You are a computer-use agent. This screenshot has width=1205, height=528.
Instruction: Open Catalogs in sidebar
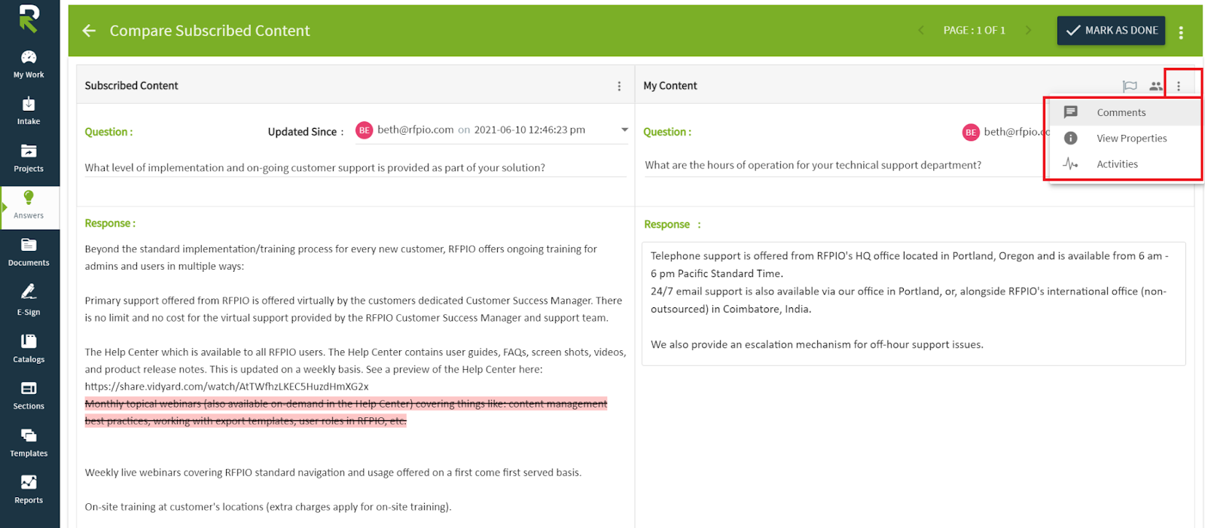coord(29,349)
